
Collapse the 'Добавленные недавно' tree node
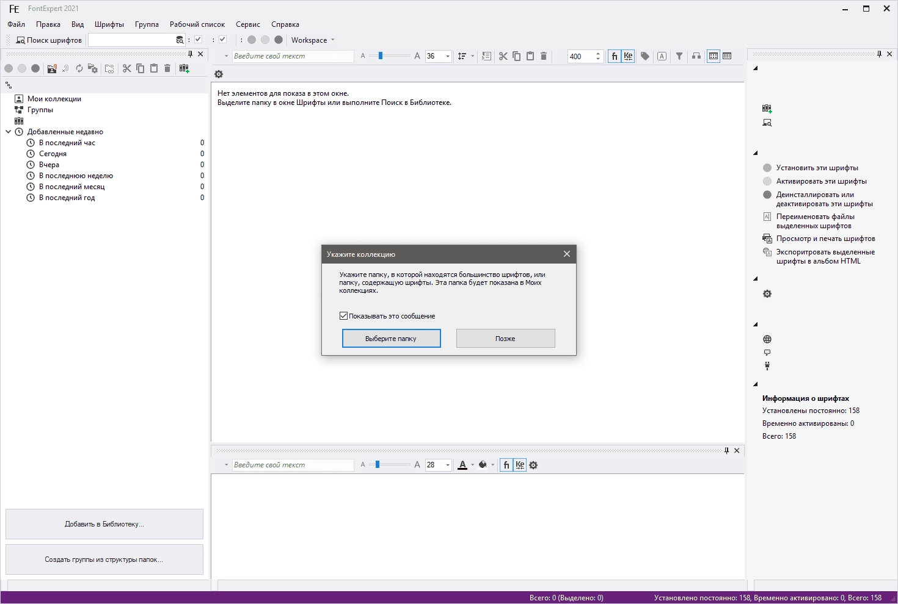point(9,132)
